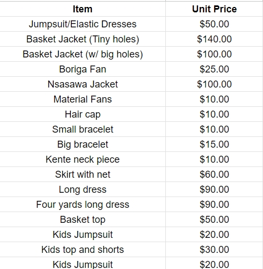The height and width of the screenshot is (269, 263).
Task: Select the $30.00 price cell
Action: (214, 250)
